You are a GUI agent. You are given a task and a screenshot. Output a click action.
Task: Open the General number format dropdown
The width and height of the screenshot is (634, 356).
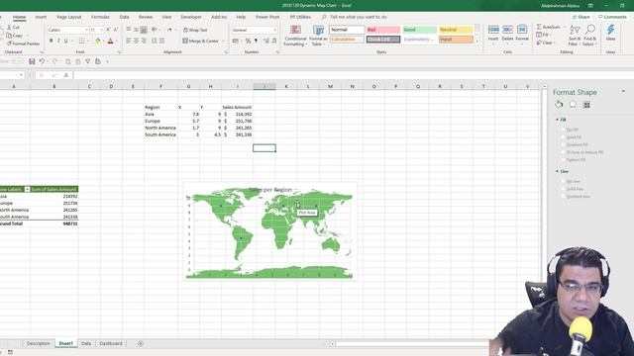[x=275, y=30]
